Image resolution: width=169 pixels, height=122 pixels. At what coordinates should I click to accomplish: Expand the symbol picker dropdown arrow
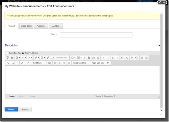click(x=75, y=57)
